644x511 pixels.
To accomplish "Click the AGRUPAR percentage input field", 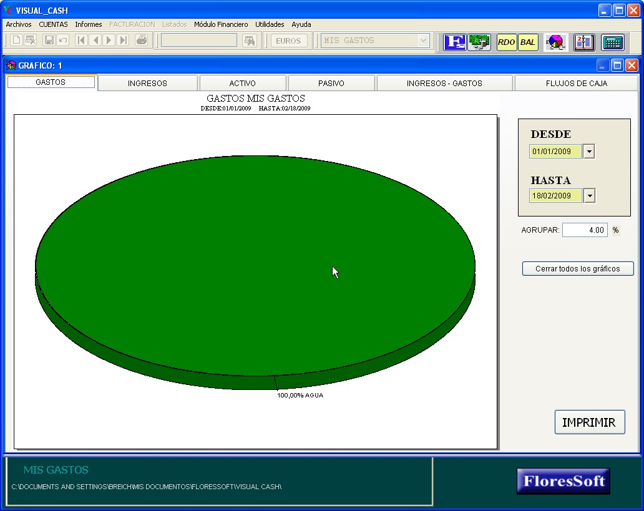I will pos(585,230).
